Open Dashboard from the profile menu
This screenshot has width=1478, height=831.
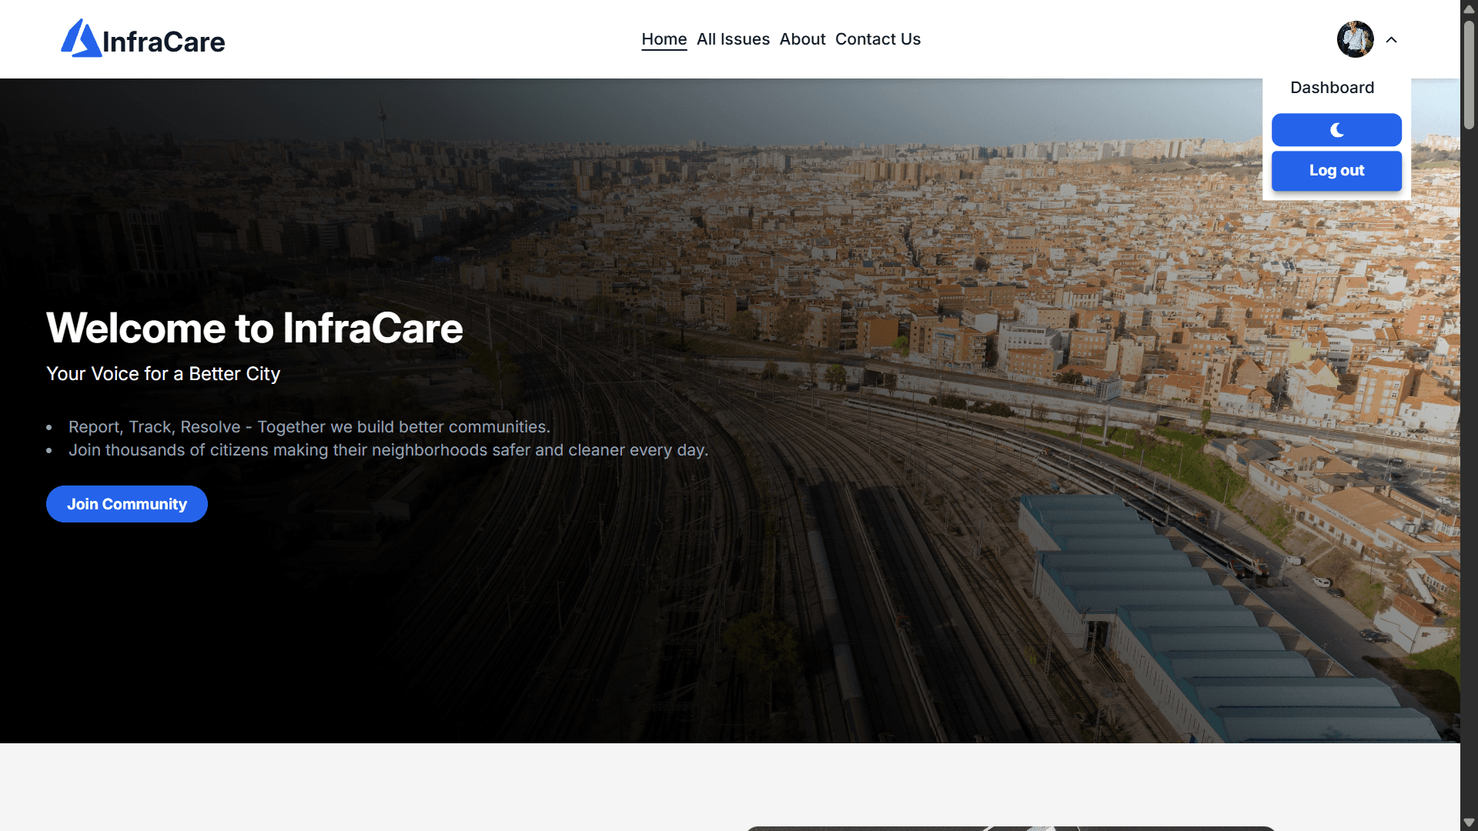click(1332, 88)
